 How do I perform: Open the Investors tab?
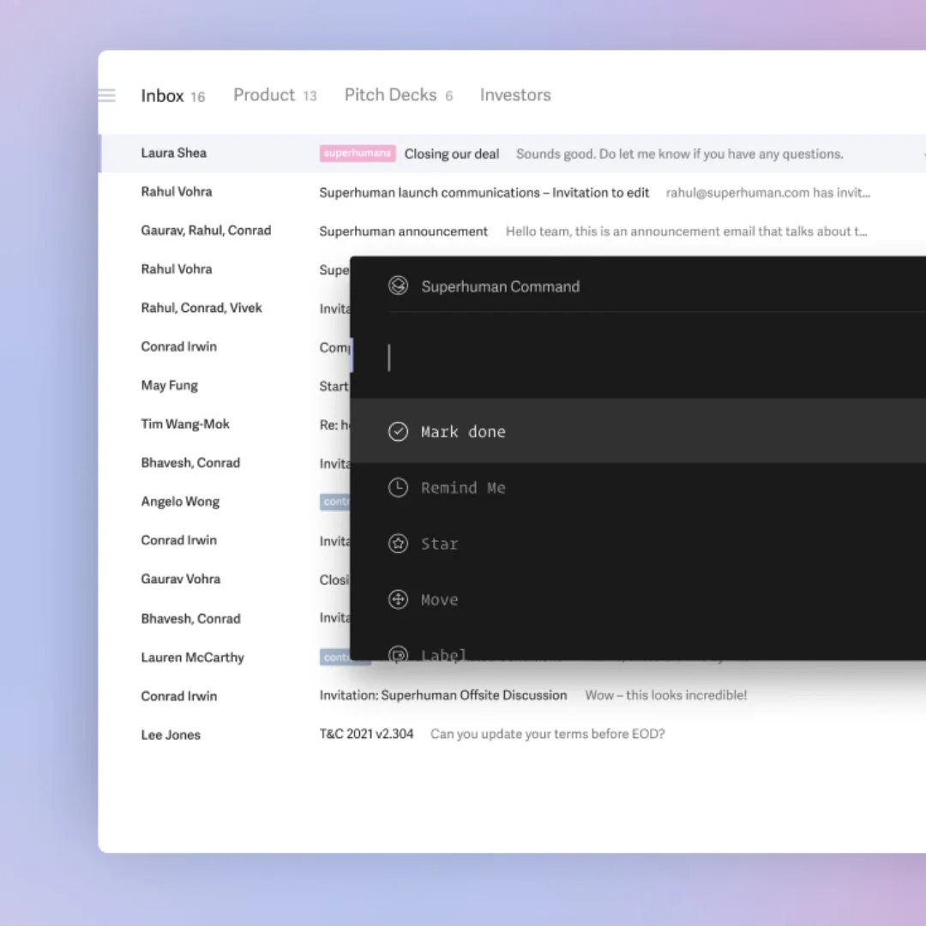pos(515,95)
